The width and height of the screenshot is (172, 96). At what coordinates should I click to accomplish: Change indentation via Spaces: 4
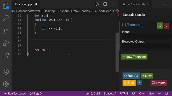pyautogui.click(x=110, y=94)
